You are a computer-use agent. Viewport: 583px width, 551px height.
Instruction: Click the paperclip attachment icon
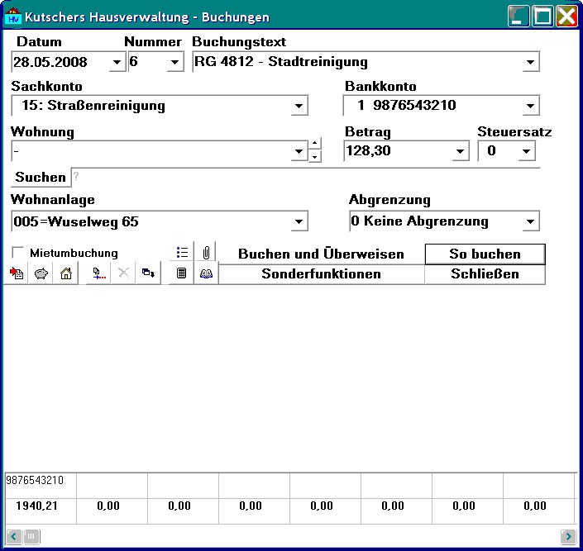coord(206,253)
